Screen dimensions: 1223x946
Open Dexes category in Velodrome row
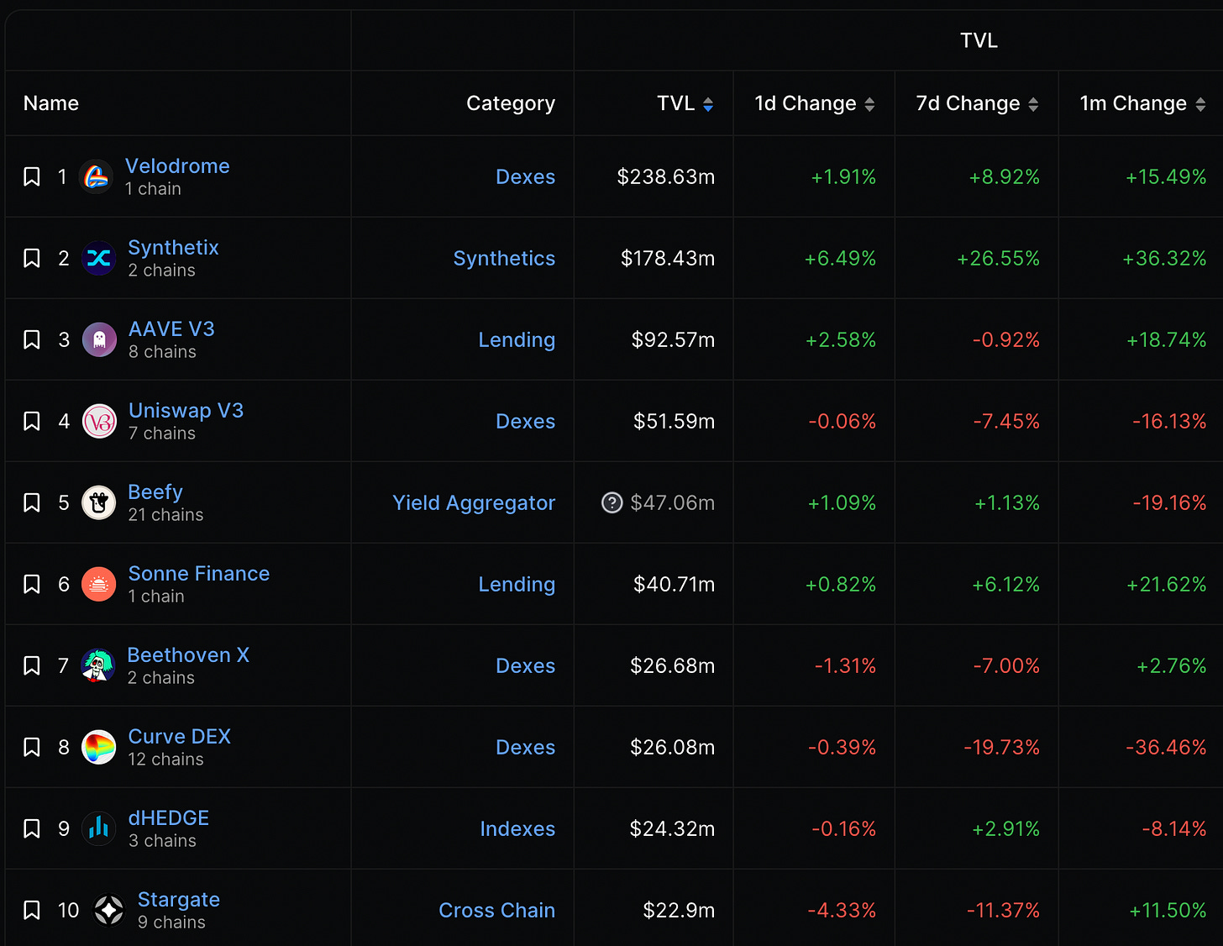(525, 176)
